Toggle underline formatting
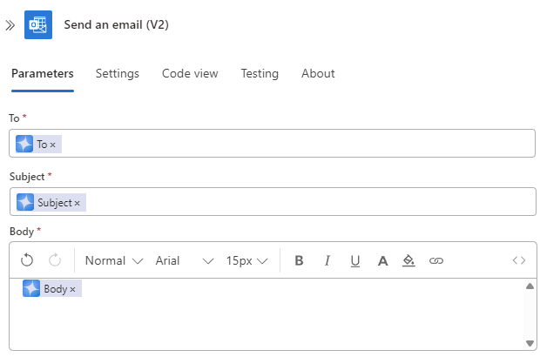 pyautogui.click(x=355, y=261)
